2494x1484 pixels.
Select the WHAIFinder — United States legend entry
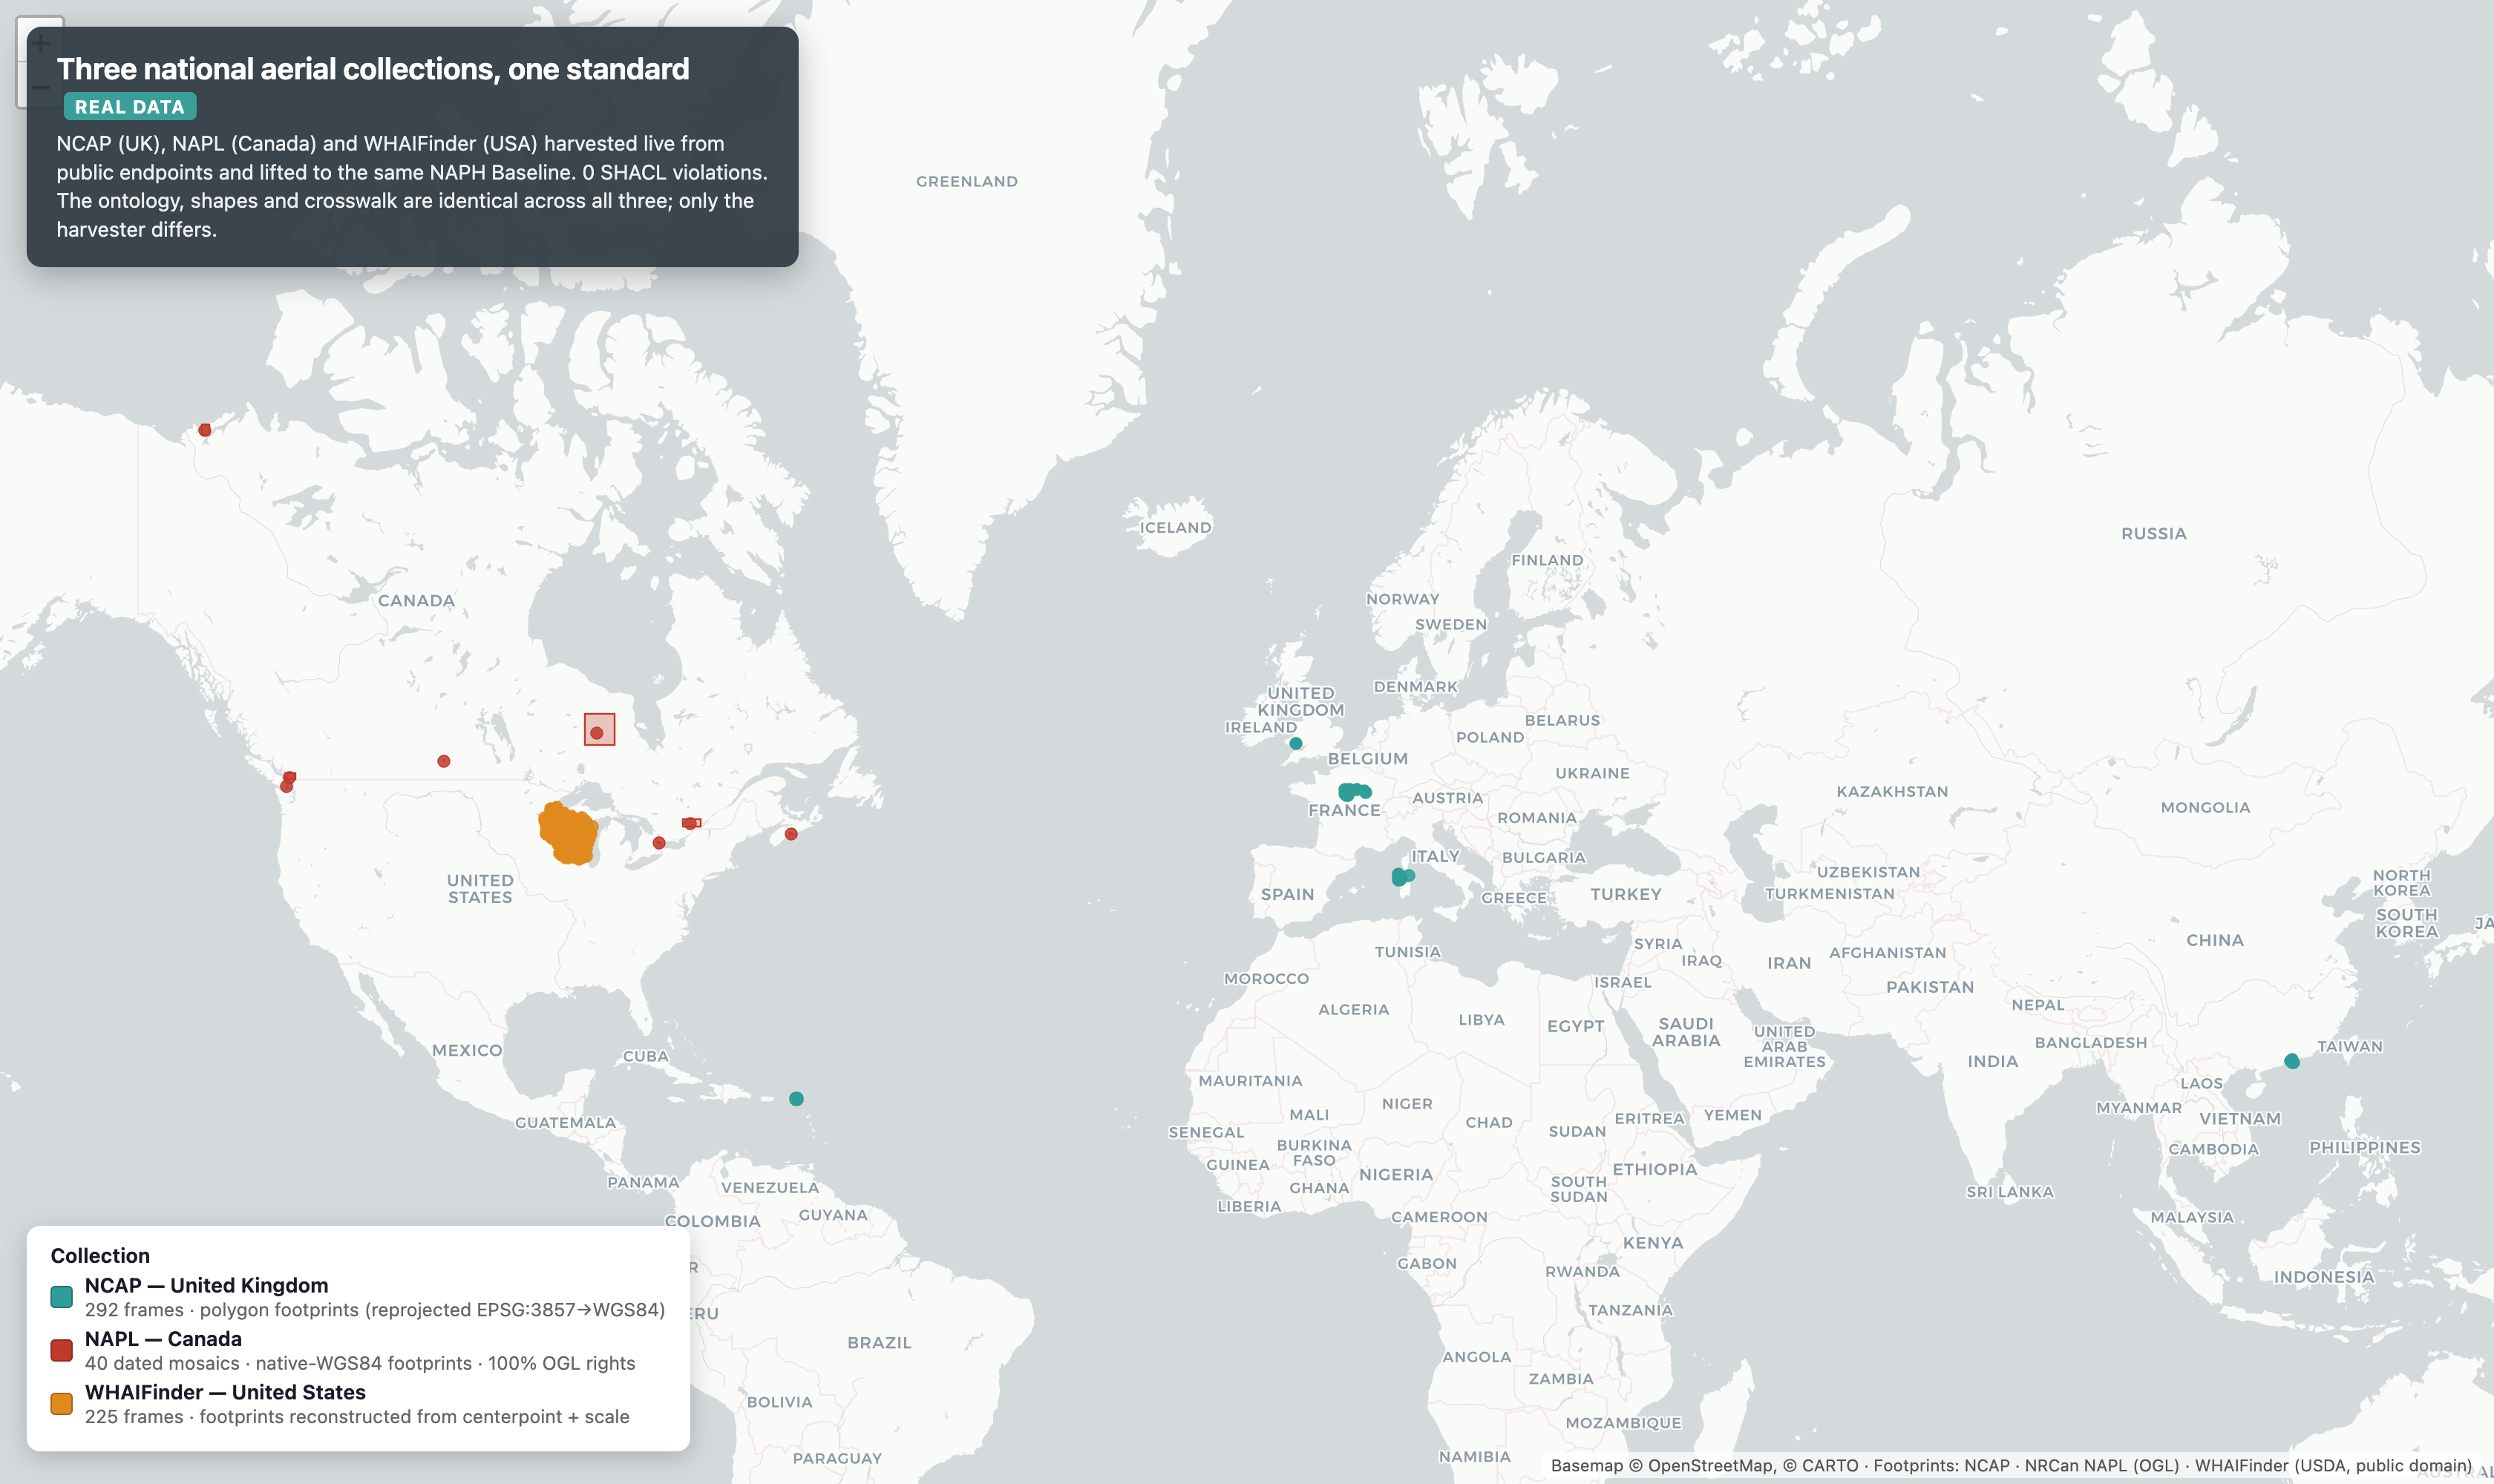pos(340,1404)
